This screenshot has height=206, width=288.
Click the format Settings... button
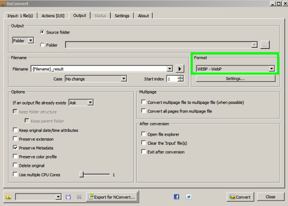(236, 79)
